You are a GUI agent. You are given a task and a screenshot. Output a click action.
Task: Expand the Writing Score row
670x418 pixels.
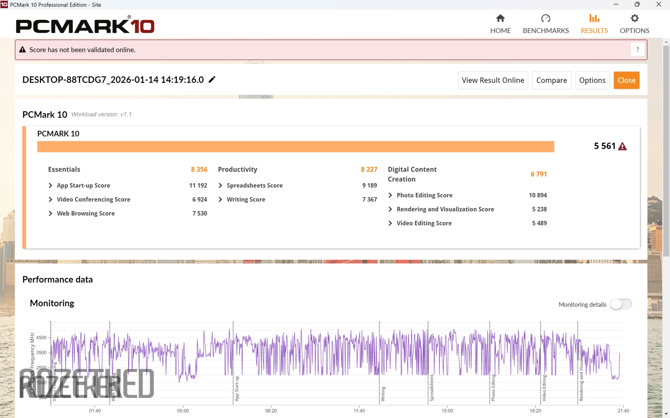[x=220, y=200]
